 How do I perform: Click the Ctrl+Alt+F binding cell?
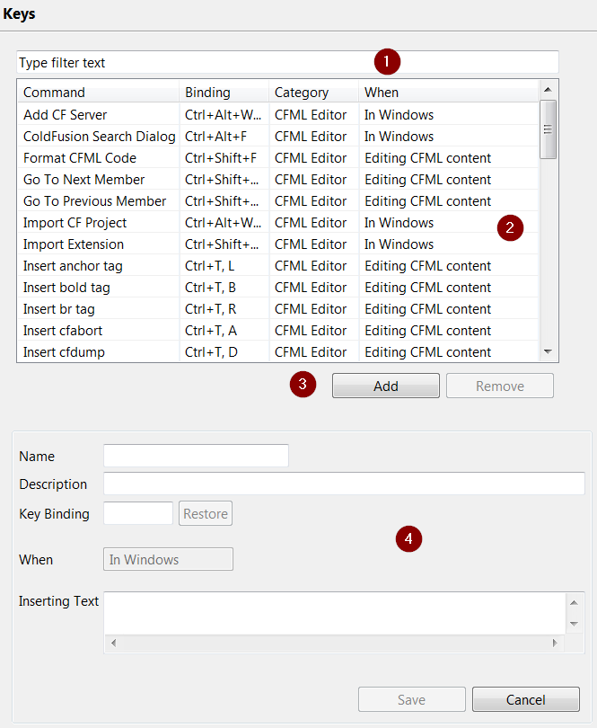coord(224,137)
